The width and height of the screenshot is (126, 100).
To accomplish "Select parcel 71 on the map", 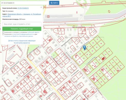I will [98, 85].
